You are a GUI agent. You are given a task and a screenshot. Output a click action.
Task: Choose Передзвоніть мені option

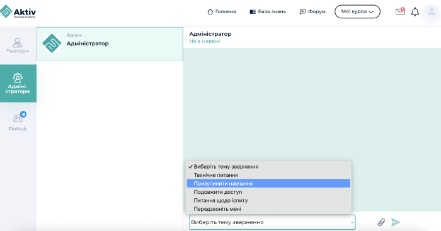[268, 209]
